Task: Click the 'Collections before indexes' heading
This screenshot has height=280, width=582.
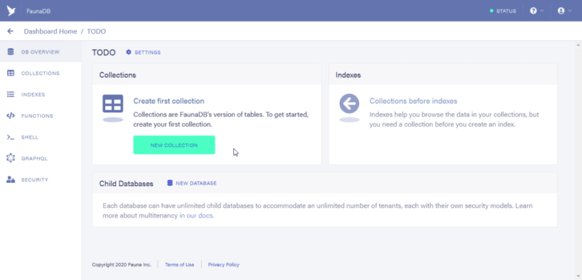Action: click(x=413, y=101)
